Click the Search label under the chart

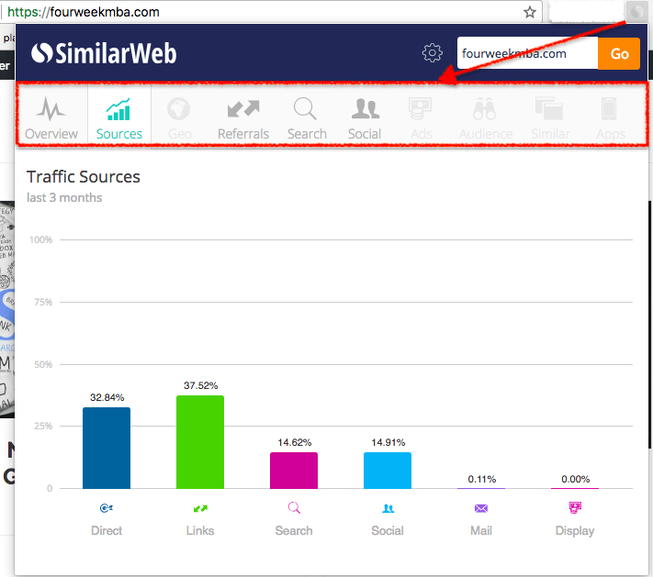[294, 531]
